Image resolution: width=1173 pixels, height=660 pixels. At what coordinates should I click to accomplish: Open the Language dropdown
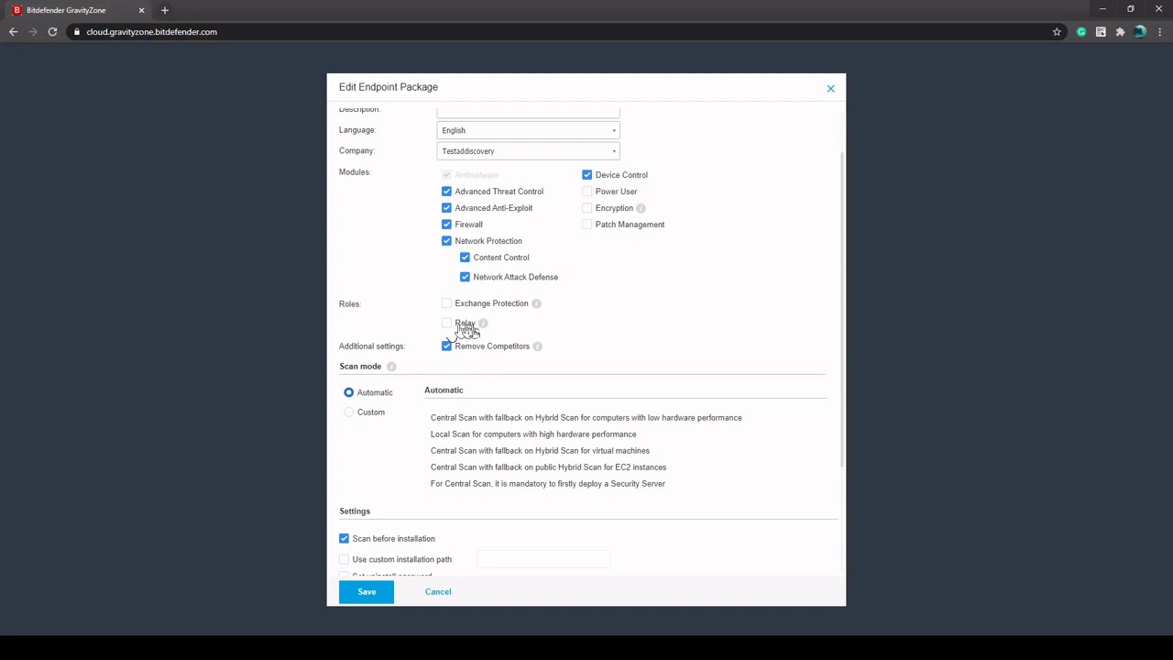coord(528,130)
